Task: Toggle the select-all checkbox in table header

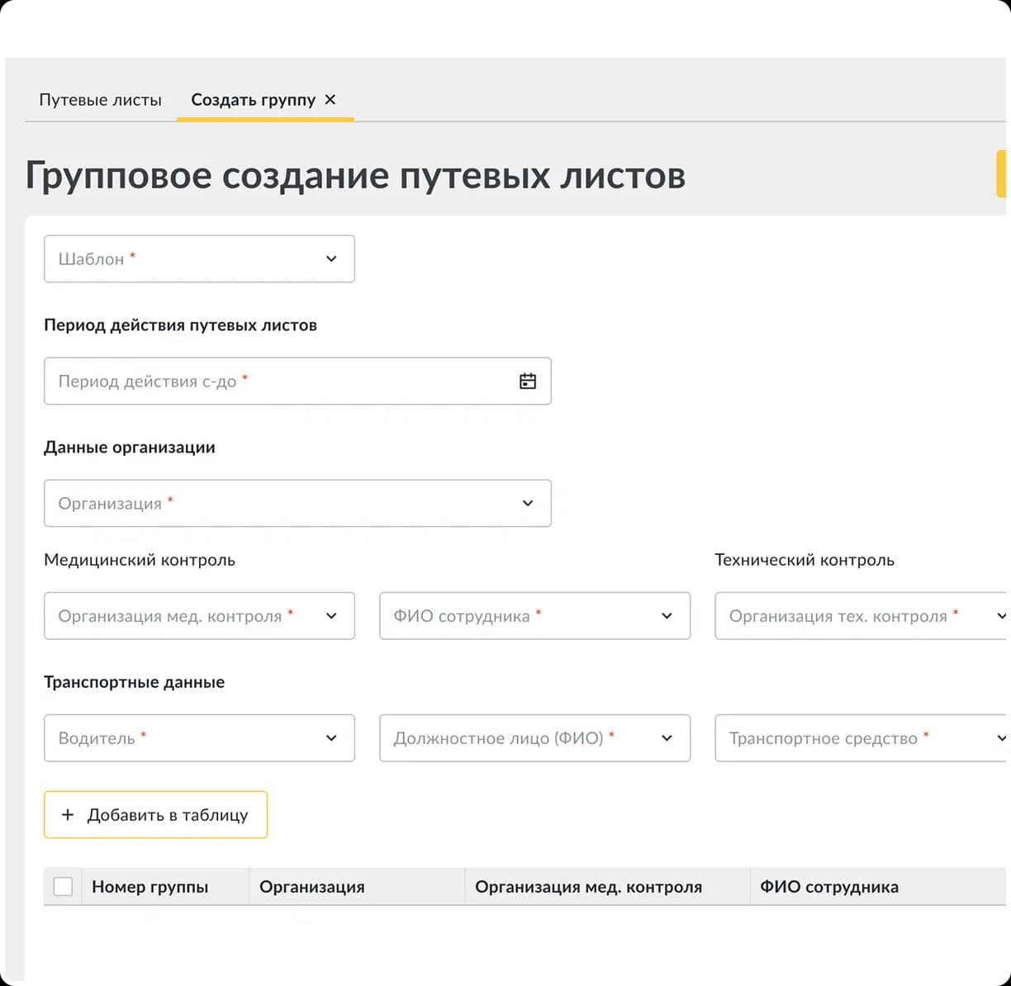Action: 63,886
